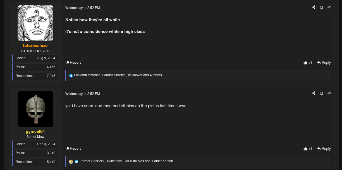Screen dimensions: 342x170
Task: Report futureschizo's post via bell icon
Action: click(73, 63)
